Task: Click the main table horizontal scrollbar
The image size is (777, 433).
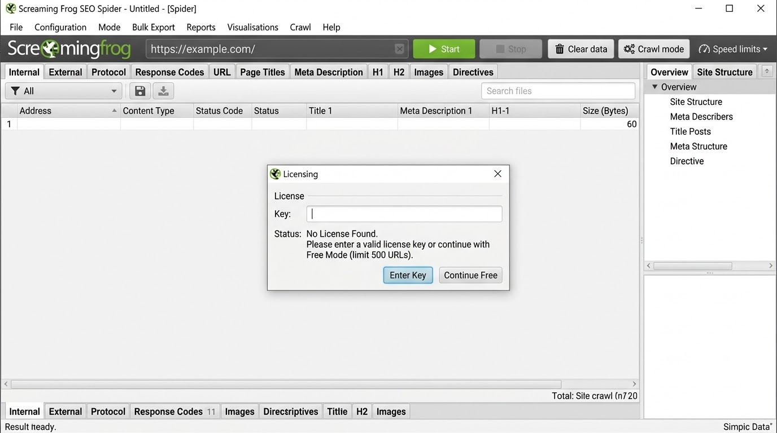Action: point(286,384)
